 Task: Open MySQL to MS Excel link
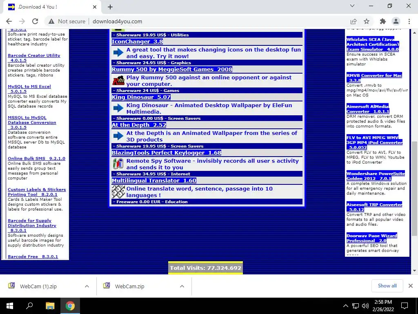tap(29, 89)
